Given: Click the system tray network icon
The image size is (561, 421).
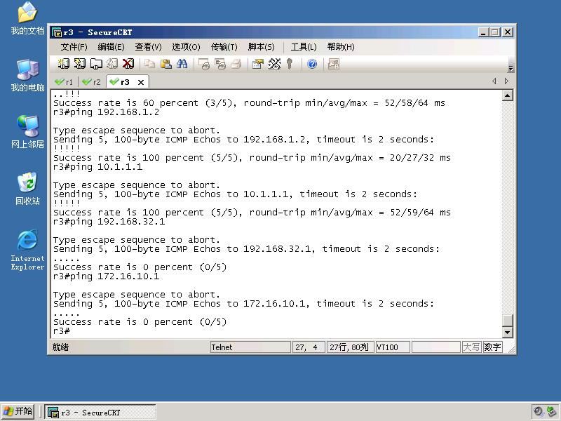Looking at the screenshot, I should click(x=552, y=412).
